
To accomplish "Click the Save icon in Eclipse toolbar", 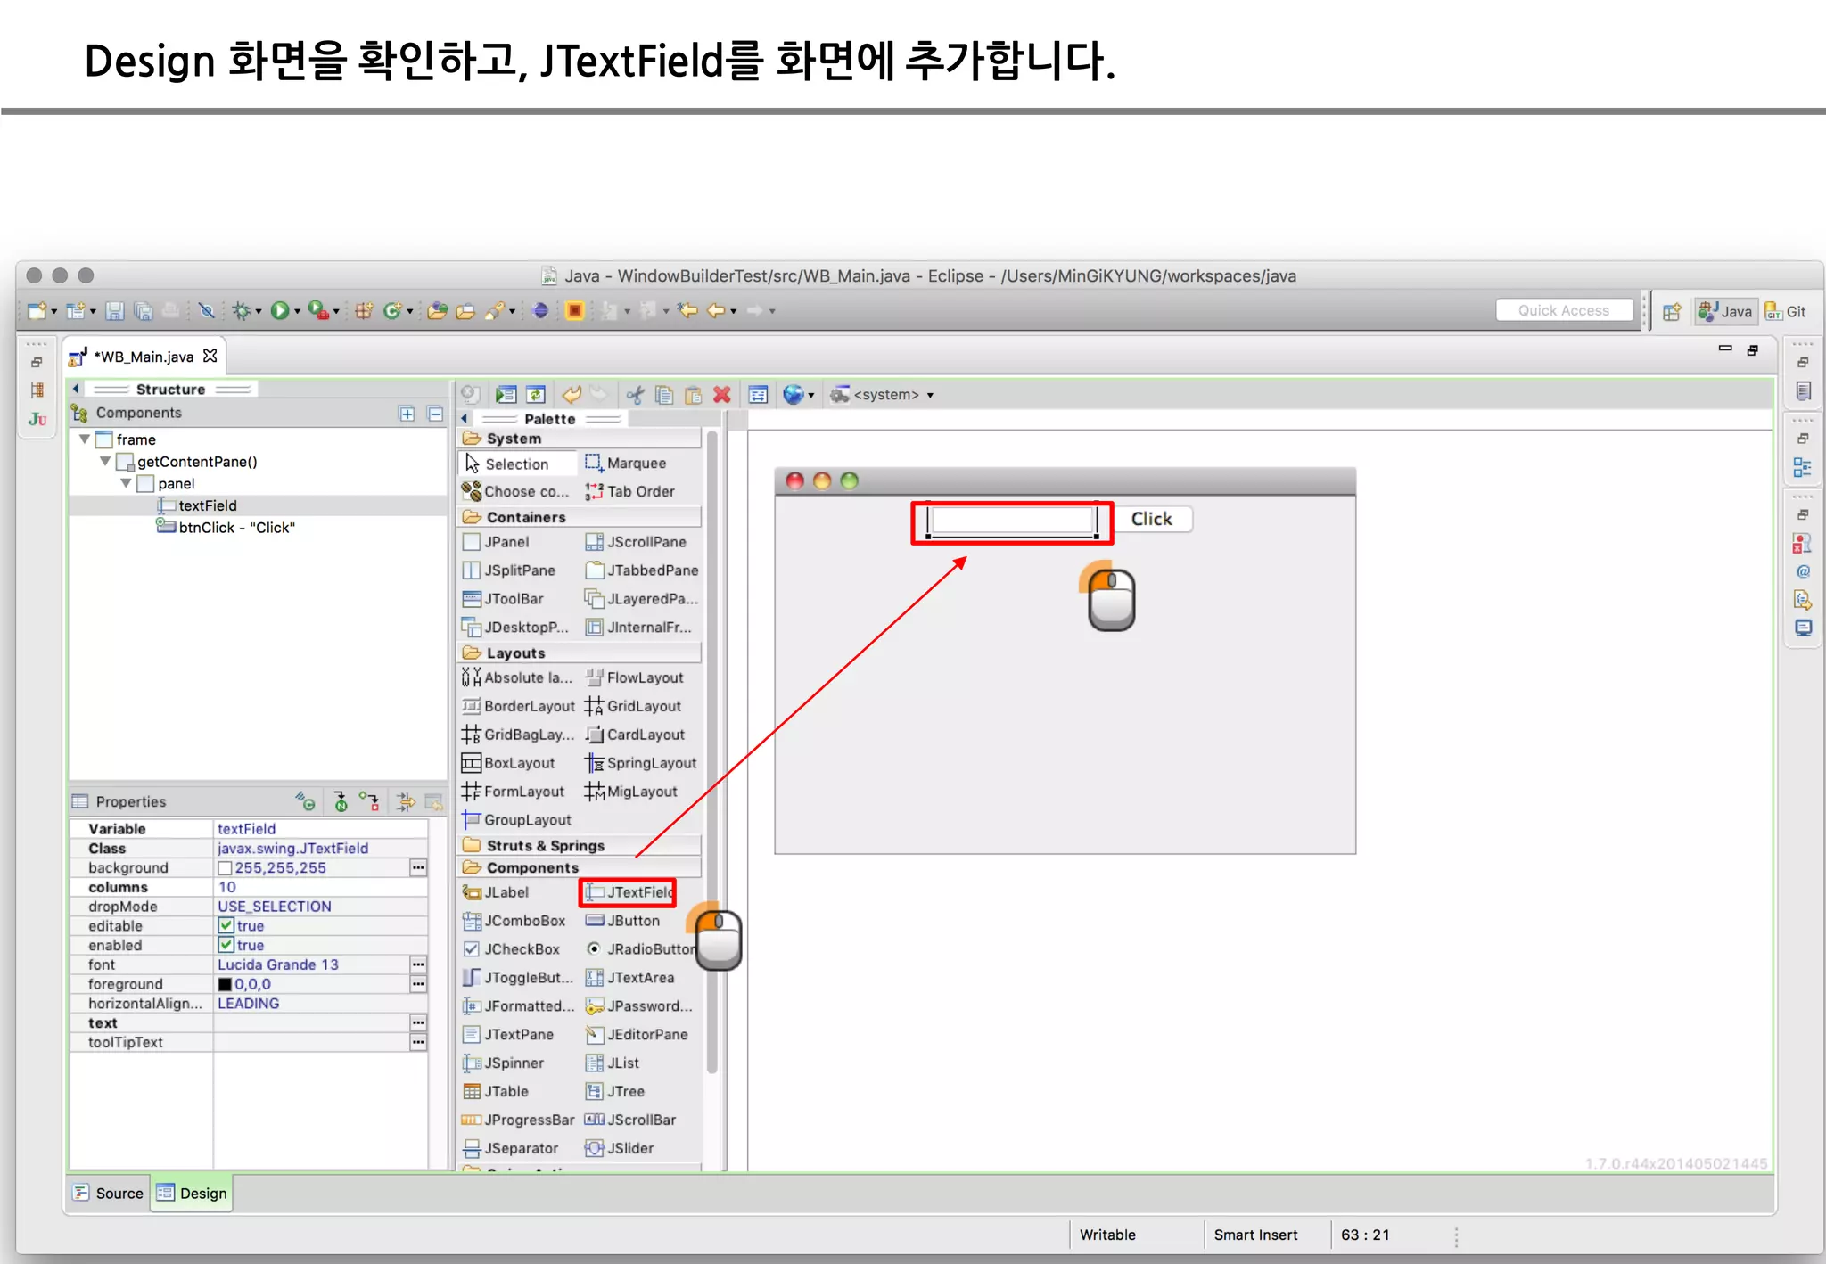I will coord(114,310).
